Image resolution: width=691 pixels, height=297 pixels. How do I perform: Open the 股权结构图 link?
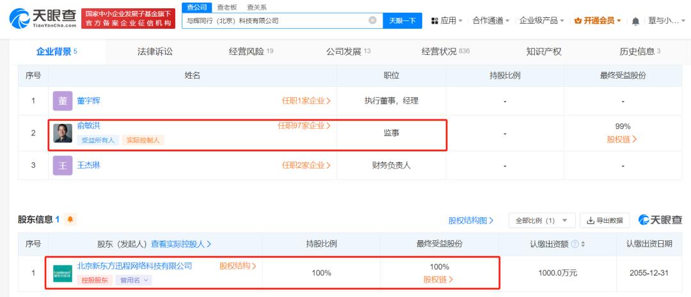(471, 220)
